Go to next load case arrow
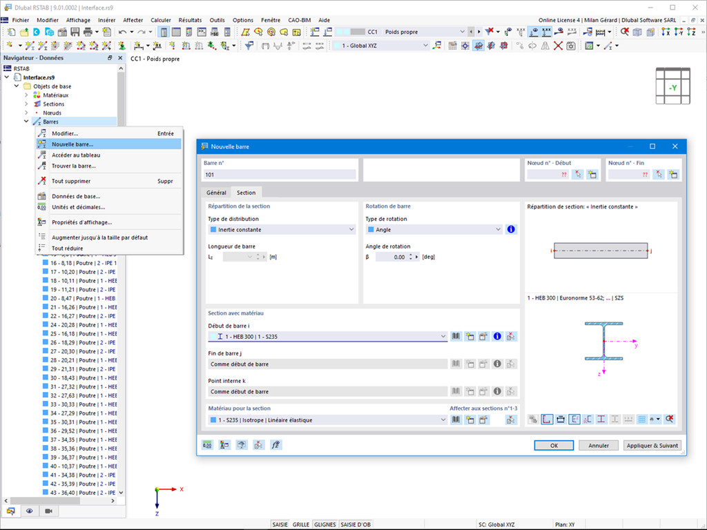The height and width of the screenshot is (530, 707). click(x=479, y=32)
